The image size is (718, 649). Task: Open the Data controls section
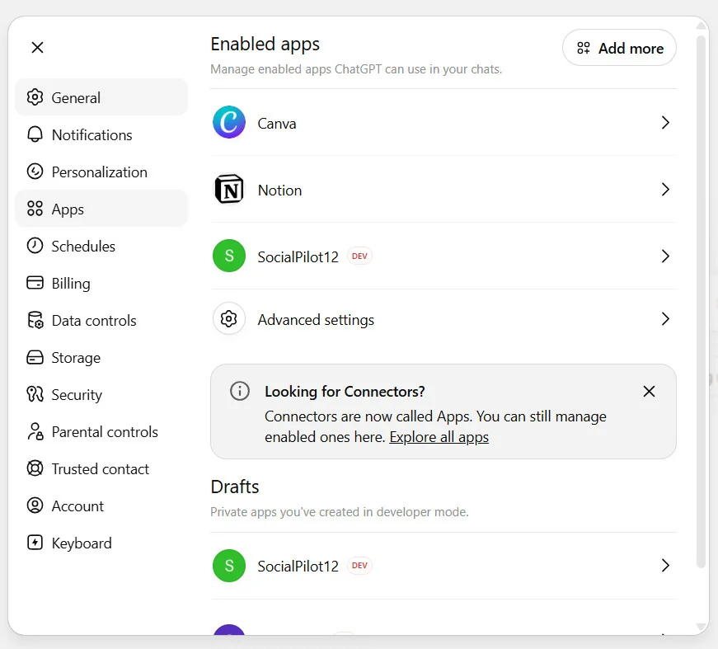tap(101, 320)
